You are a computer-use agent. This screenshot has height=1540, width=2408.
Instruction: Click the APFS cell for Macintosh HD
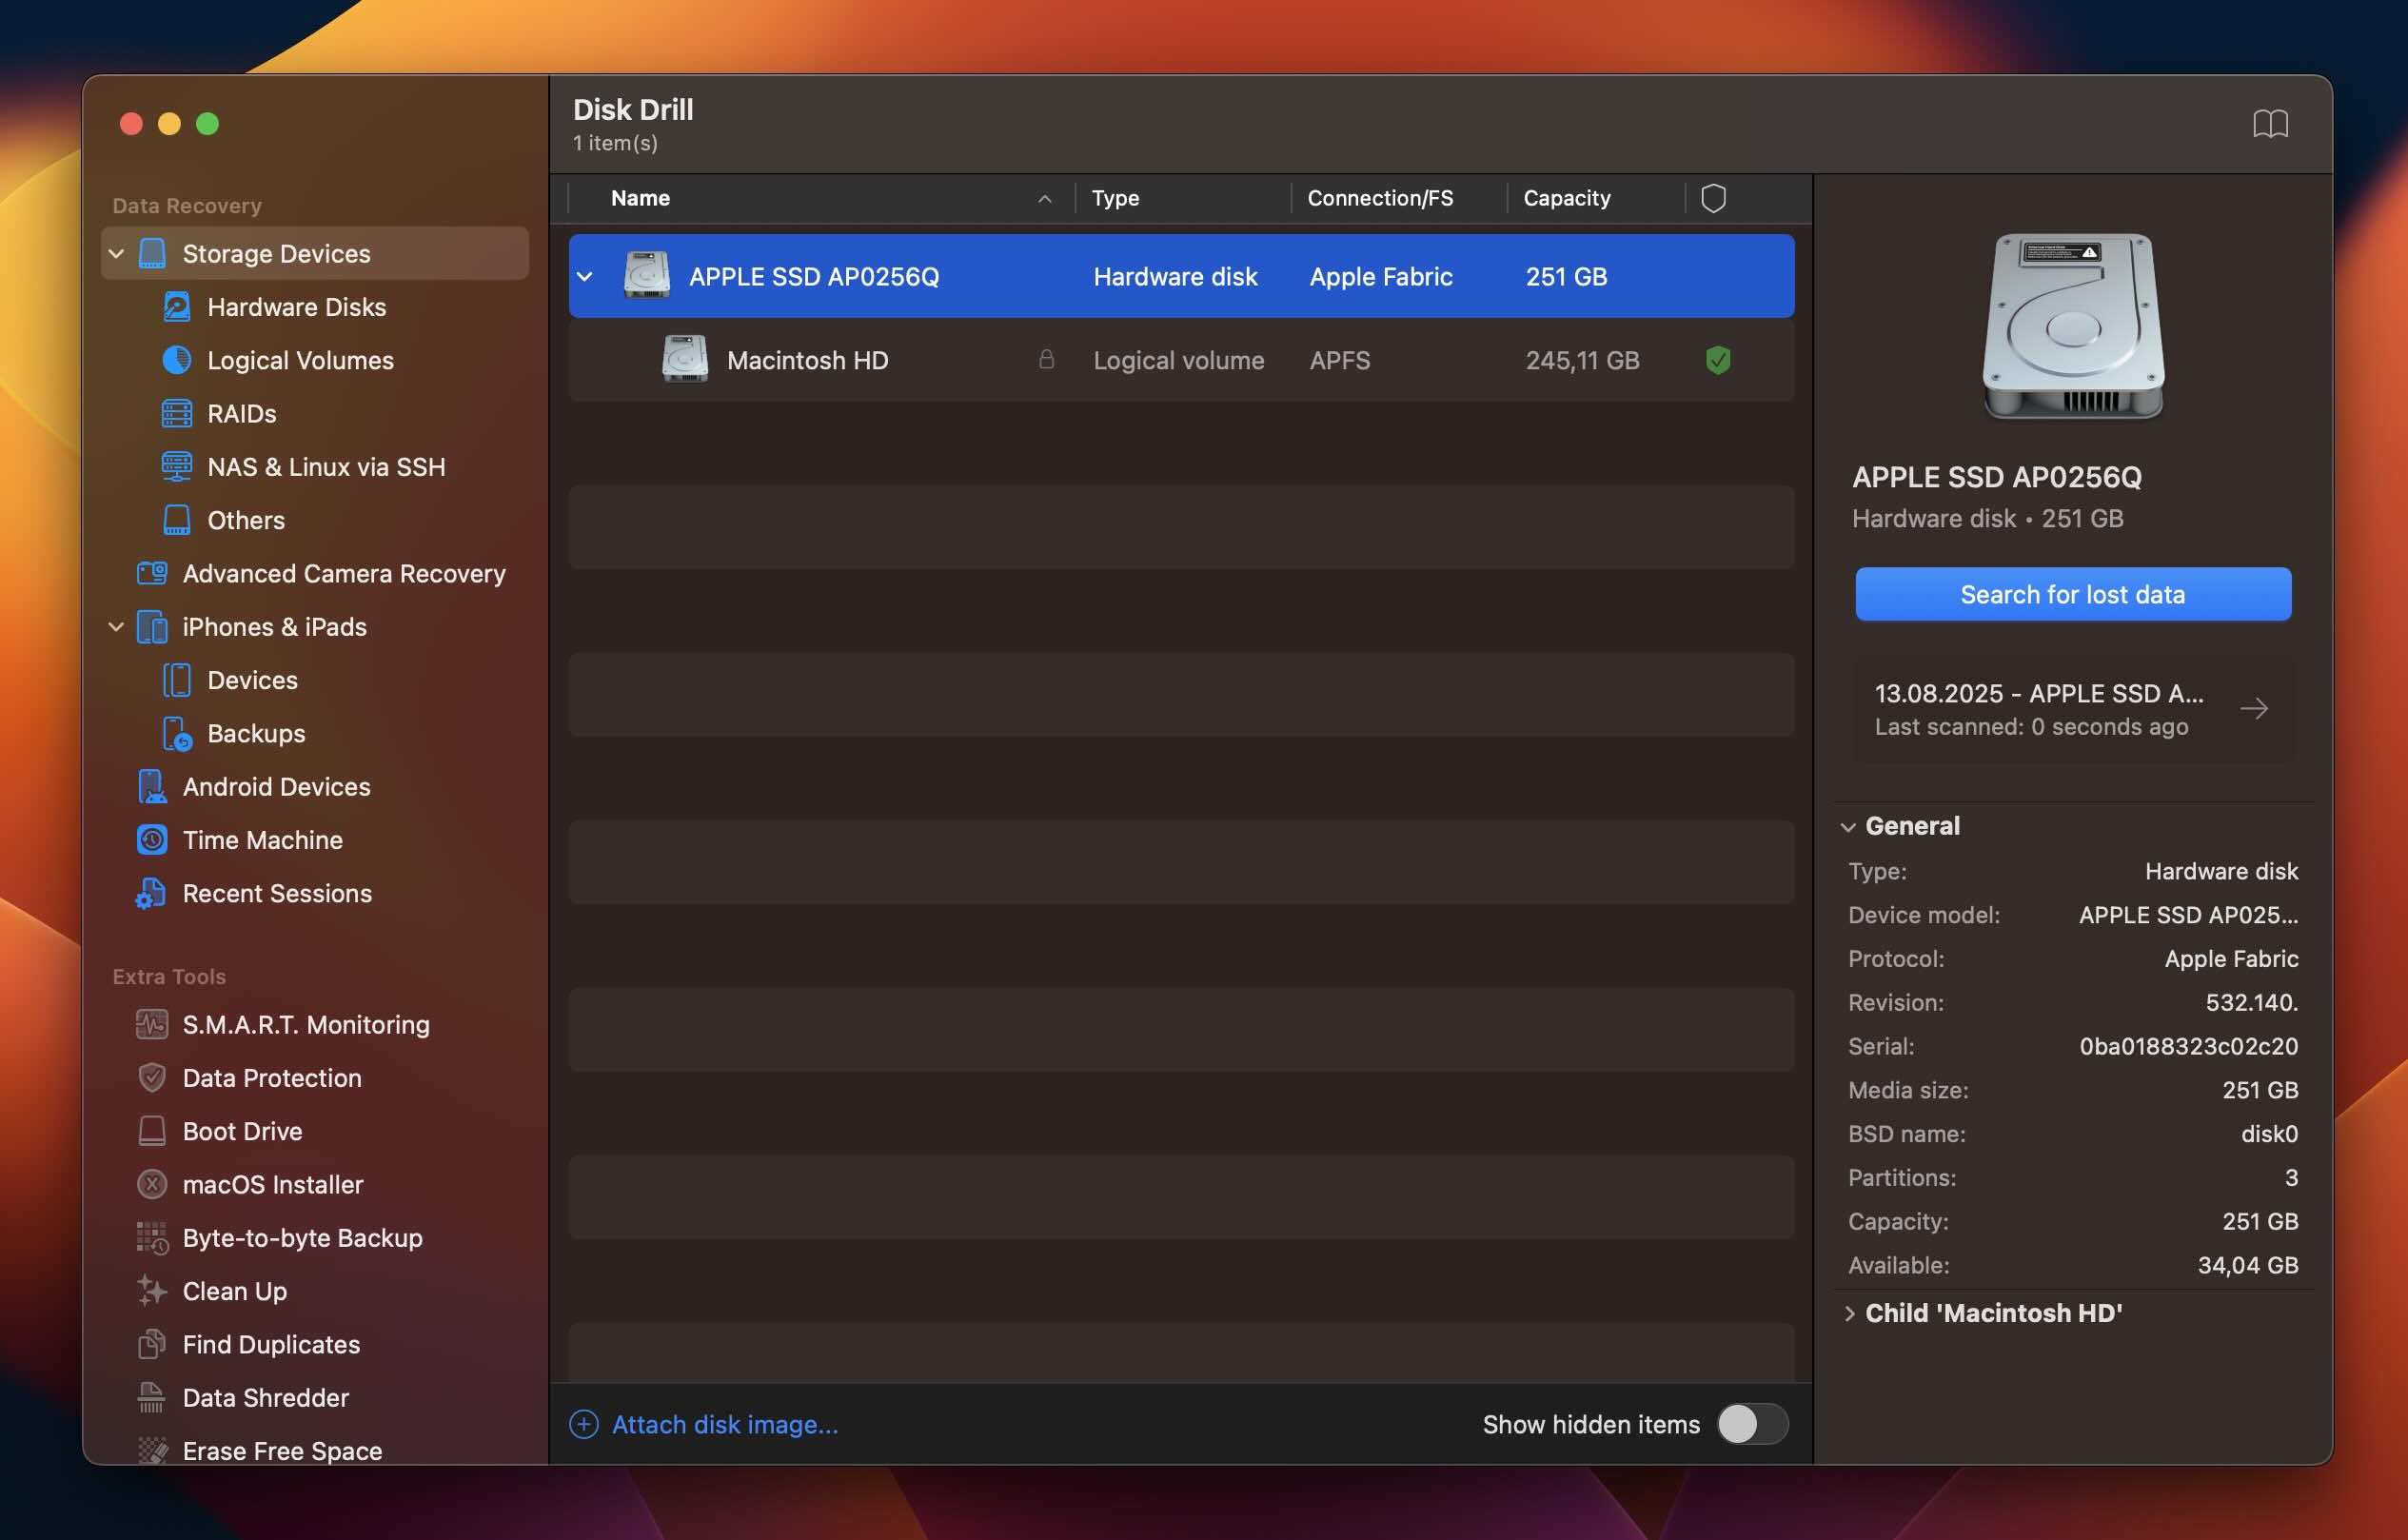point(1340,360)
